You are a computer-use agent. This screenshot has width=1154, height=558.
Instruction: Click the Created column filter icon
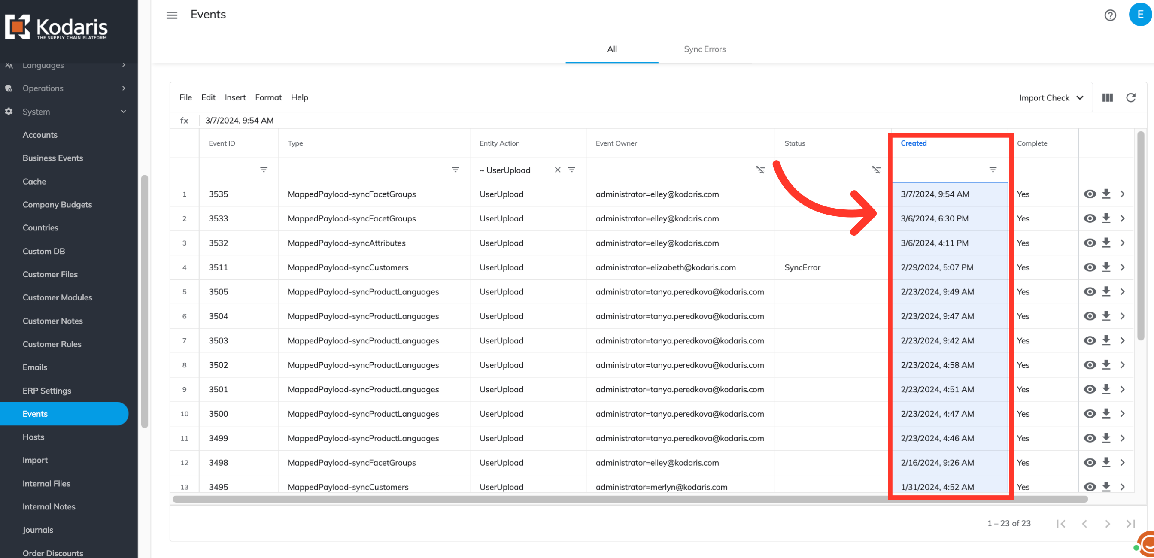pyautogui.click(x=993, y=170)
